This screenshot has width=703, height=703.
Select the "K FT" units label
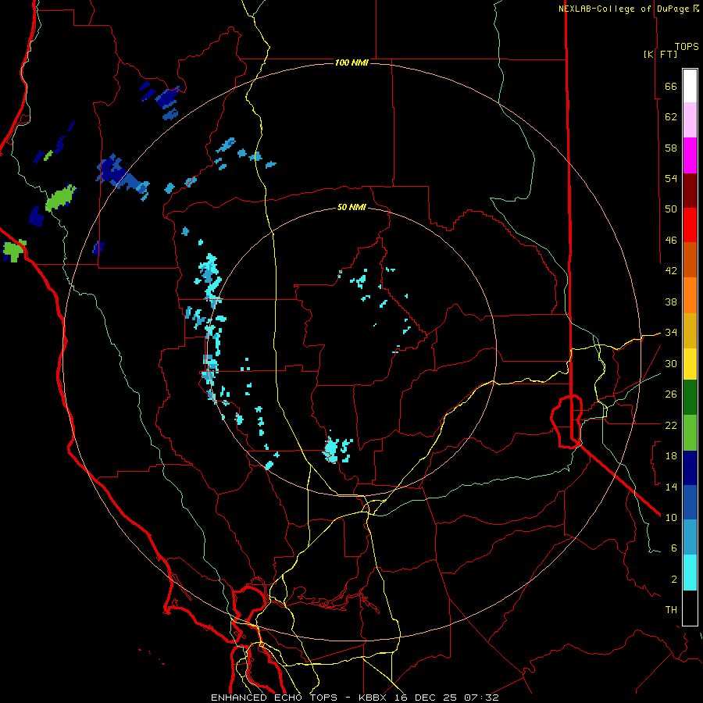pyautogui.click(x=660, y=54)
